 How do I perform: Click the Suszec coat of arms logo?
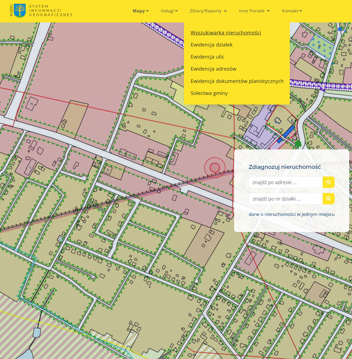[19, 11]
